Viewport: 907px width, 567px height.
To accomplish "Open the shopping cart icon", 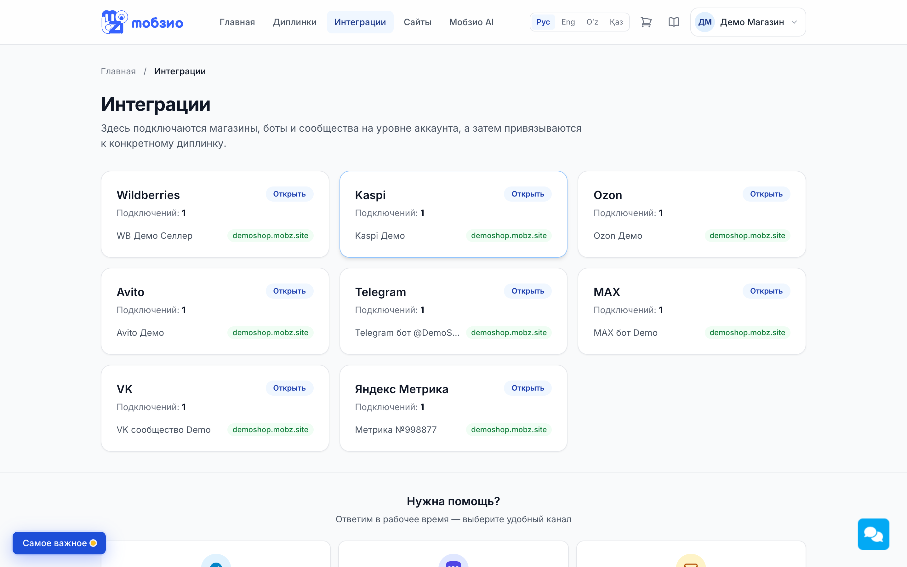I will point(646,22).
